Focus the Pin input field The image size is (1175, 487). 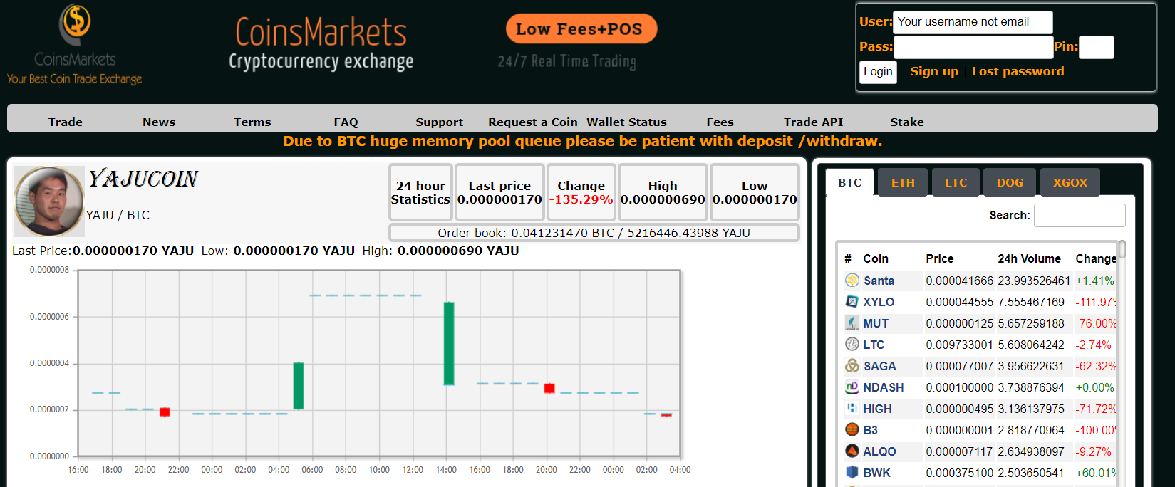click(1096, 47)
